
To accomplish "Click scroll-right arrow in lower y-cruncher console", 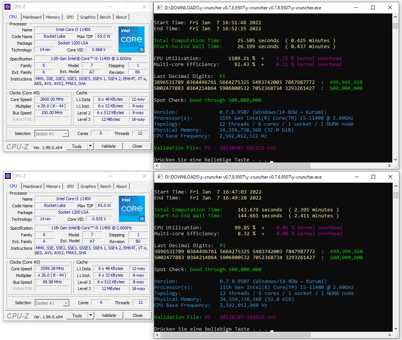I will [389, 335].
